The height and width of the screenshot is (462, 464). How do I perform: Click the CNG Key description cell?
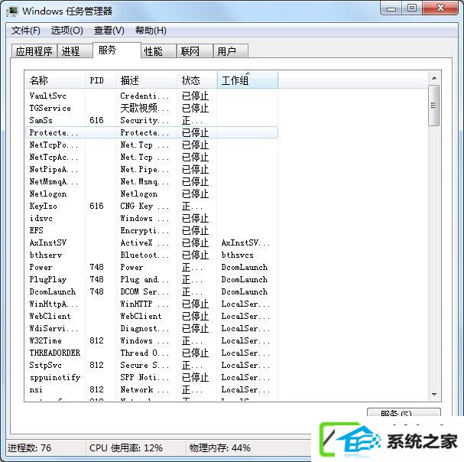(x=144, y=206)
